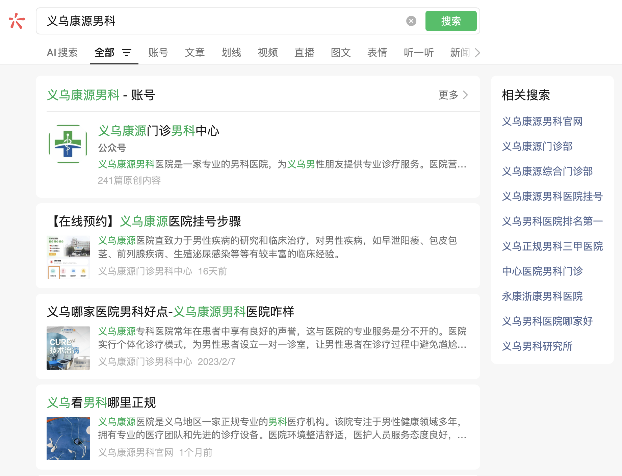Click the snippet starting 义乌康源专科医院常年
Viewport: 622px width, 476px height.
click(282, 338)
